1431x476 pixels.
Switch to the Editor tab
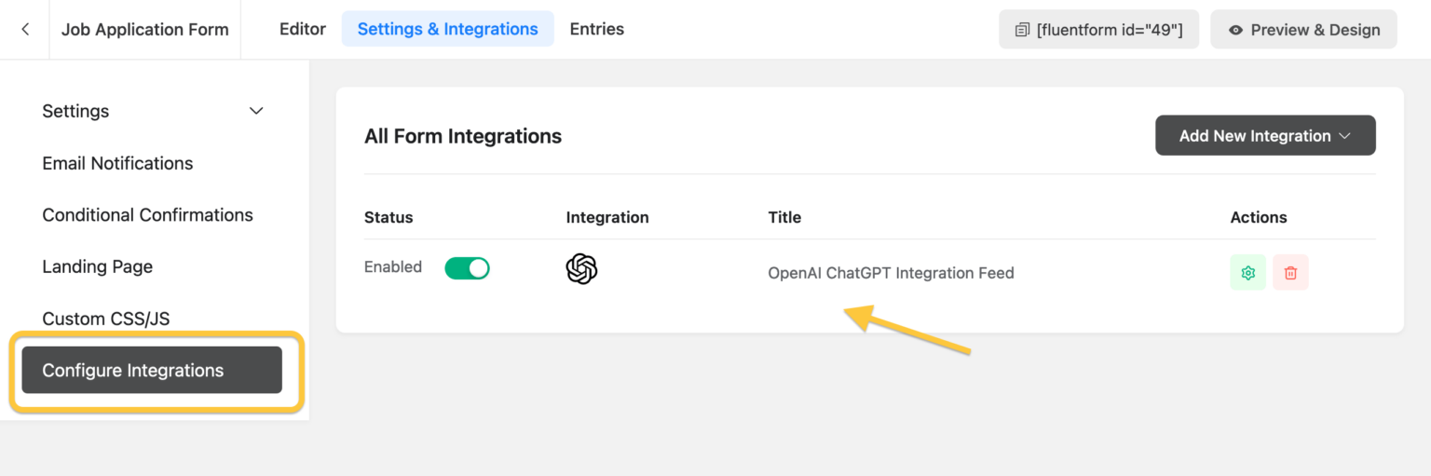tap(302, 29)
